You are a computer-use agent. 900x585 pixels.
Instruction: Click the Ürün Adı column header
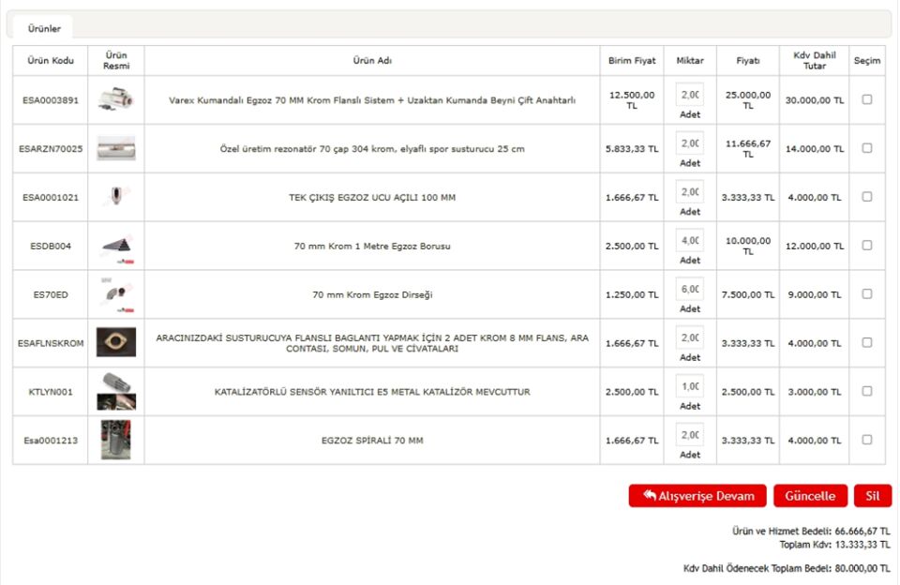click(x=372, y=60)
